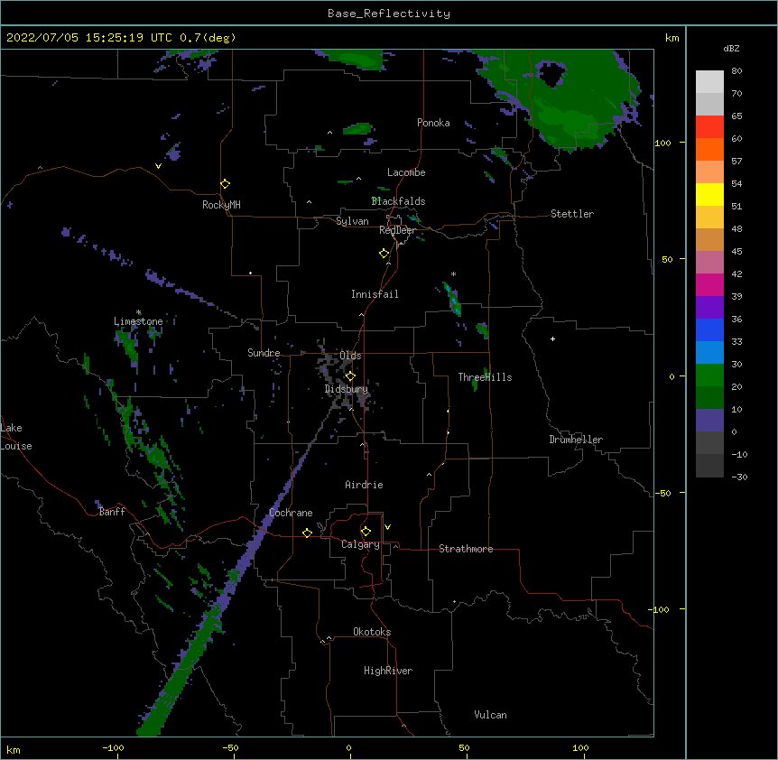Click the green 30 dBZ legend color
778x760 pixels.
(709, 375)
